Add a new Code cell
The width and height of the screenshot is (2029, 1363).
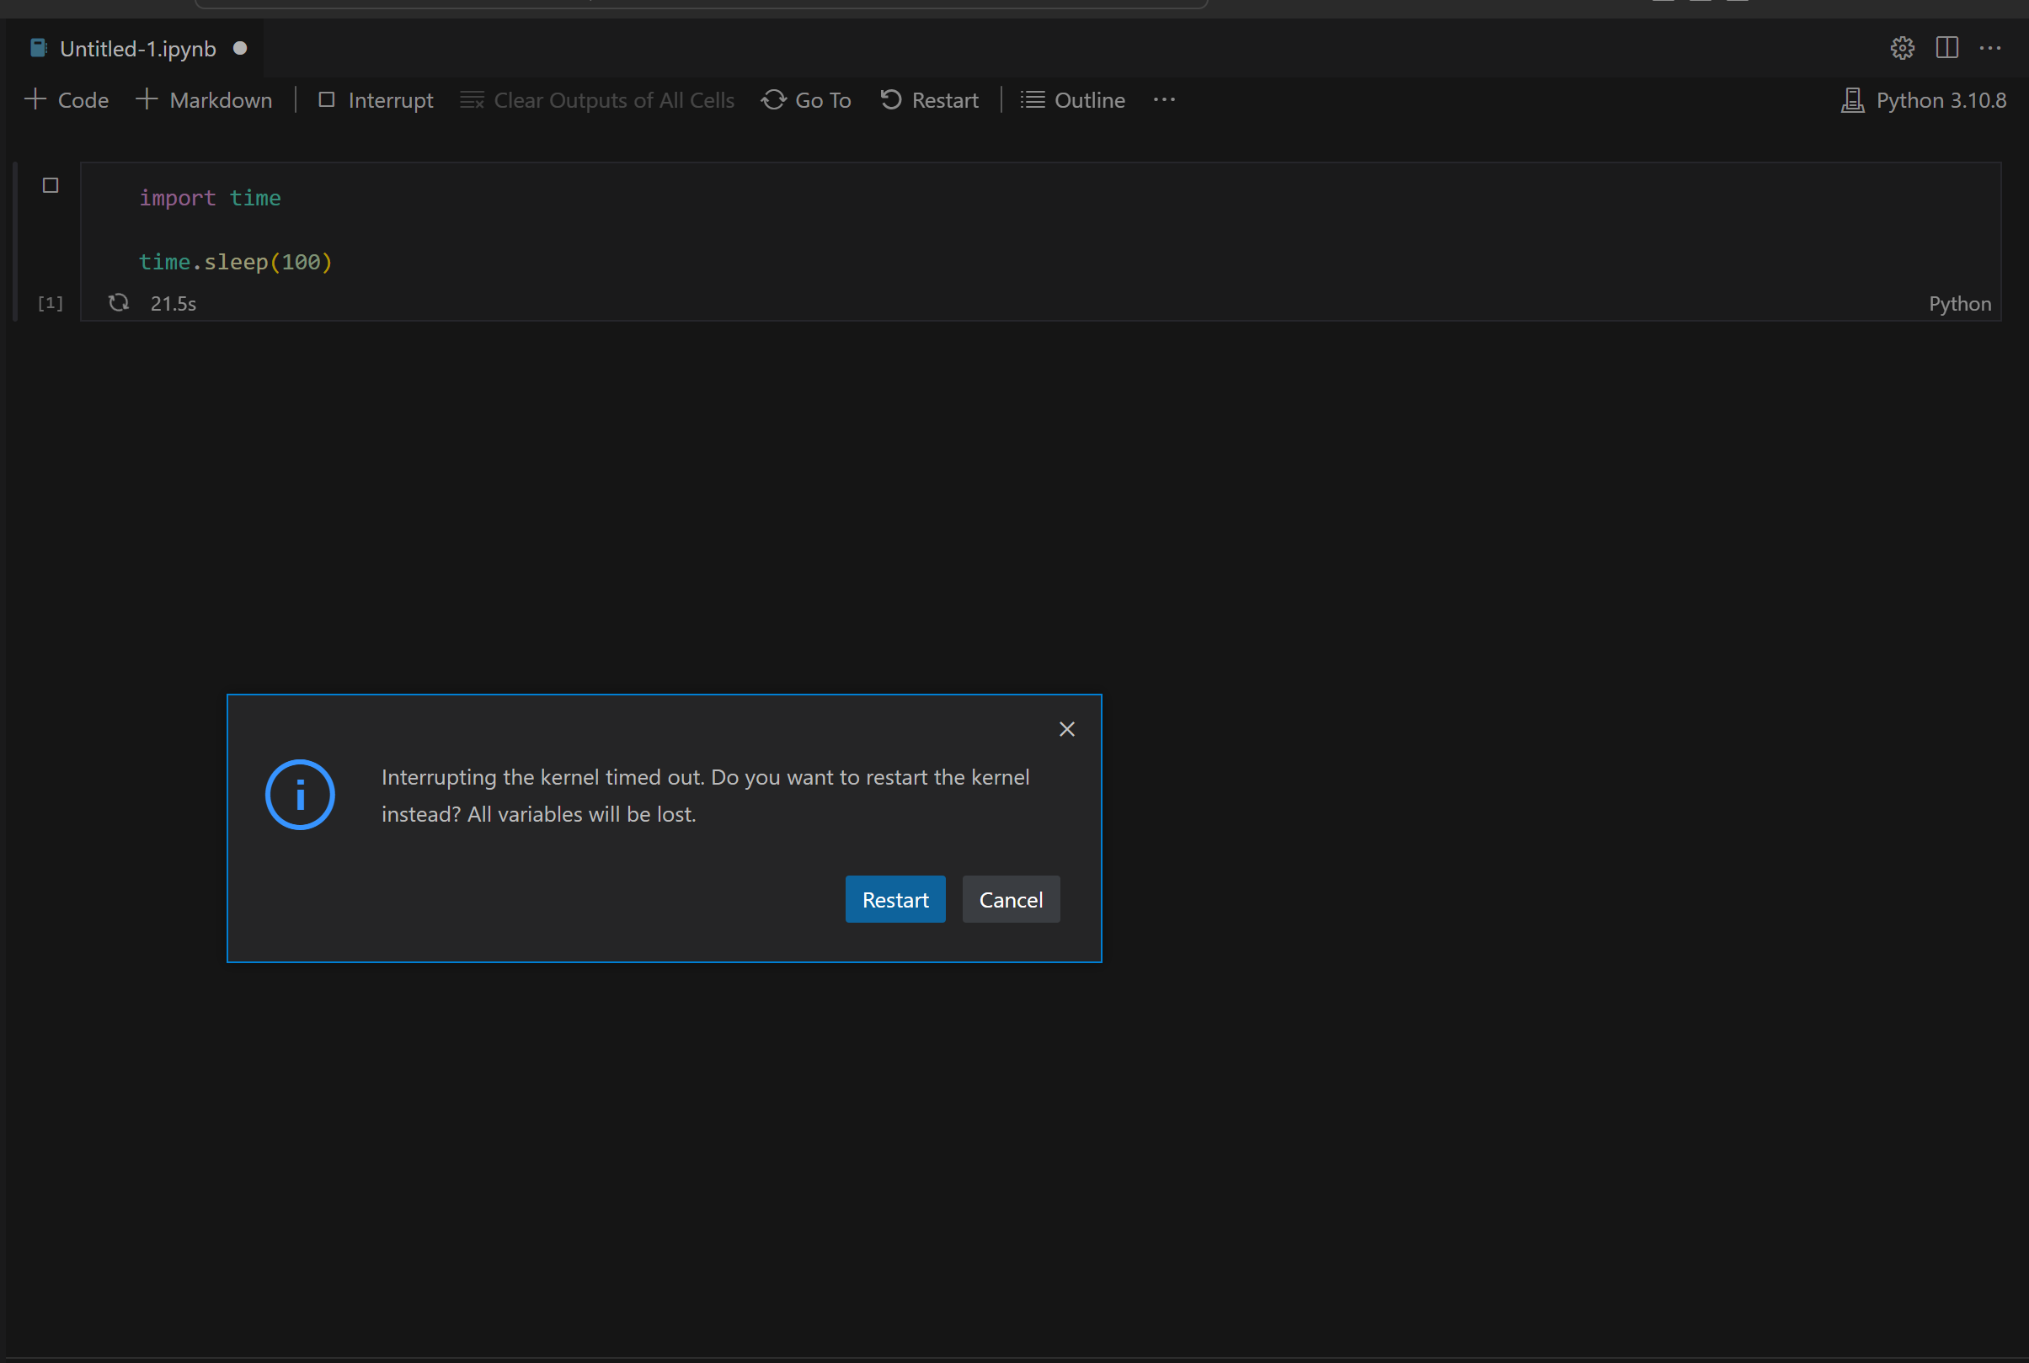66,99
